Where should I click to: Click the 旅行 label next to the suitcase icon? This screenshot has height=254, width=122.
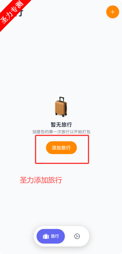click(55, 236)
